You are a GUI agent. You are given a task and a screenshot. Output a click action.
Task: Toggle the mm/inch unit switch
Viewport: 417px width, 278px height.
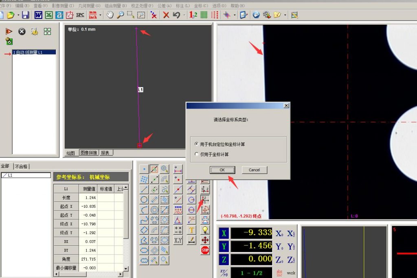coord(93,15)
